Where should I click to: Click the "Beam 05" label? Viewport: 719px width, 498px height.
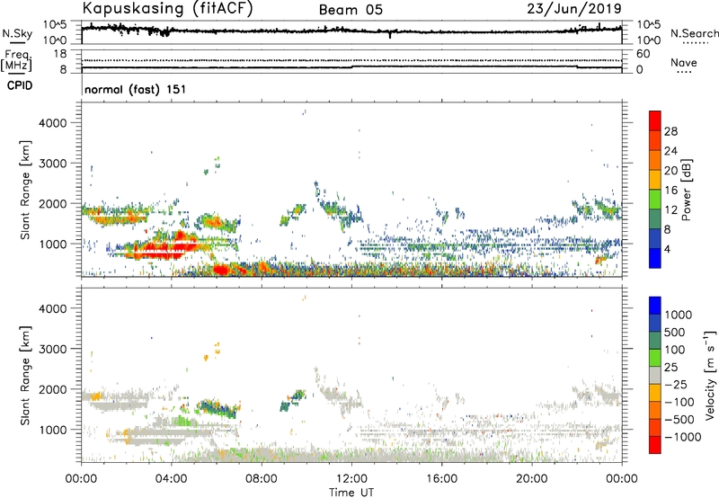point(351,10)
